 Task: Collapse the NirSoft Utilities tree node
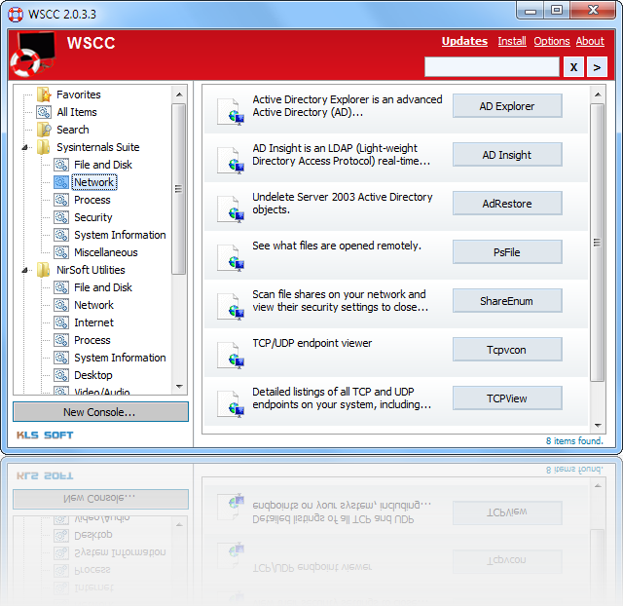pos(25,271)
